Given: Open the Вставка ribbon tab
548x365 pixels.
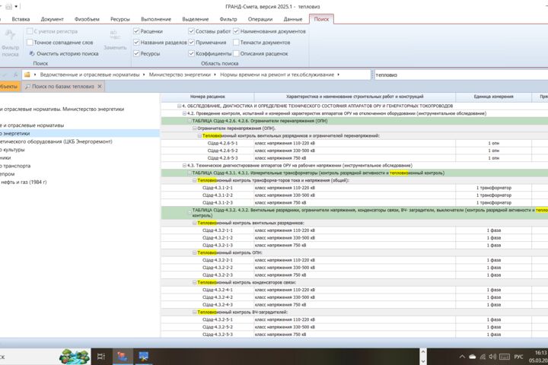Looking at the screenshot, I should pos(21,19).
